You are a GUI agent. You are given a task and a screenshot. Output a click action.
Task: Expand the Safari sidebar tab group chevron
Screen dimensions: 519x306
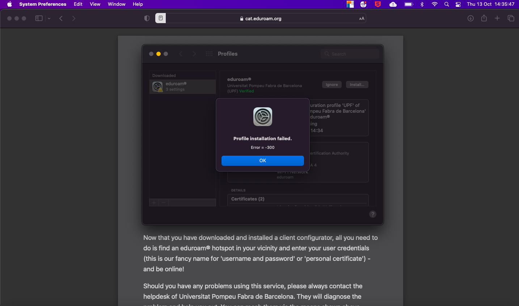pos(49,18)
